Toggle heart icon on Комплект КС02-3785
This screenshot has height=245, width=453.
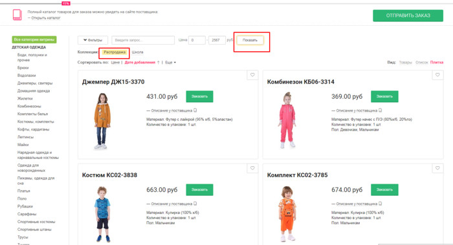coord(437,168)
